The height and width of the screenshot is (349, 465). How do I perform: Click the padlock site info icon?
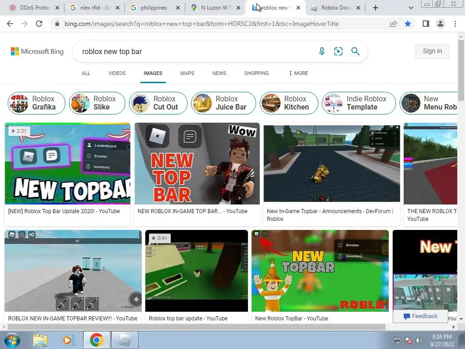pyautogui.click(x=57, y=24)
